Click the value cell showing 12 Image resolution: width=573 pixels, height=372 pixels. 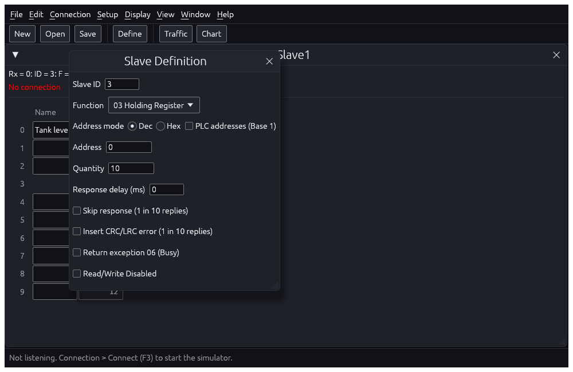click(x=101, y=295)
